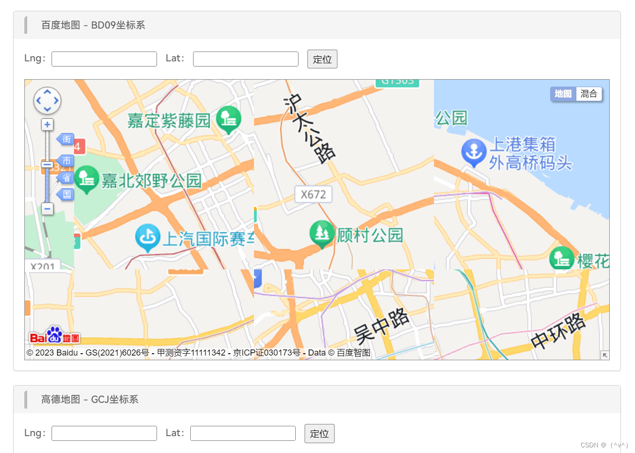Click the zoom slider track above the handle
This screenshot has height=453, width=635.
(47, 145)
